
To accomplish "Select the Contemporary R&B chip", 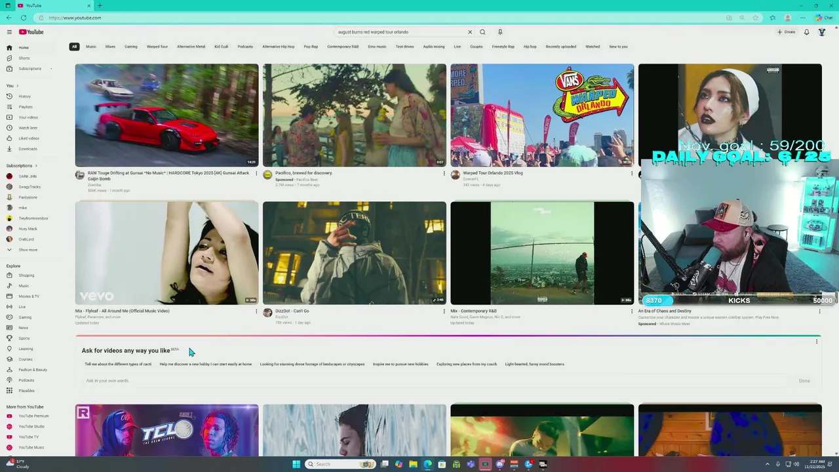I will click(343, 47).
